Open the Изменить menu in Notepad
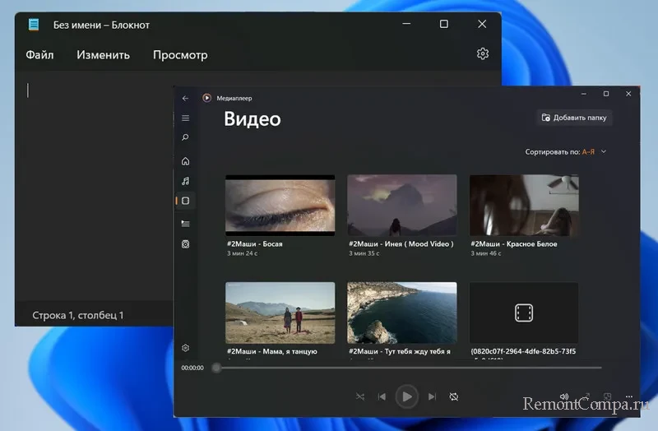 click(x=103, y=55)
